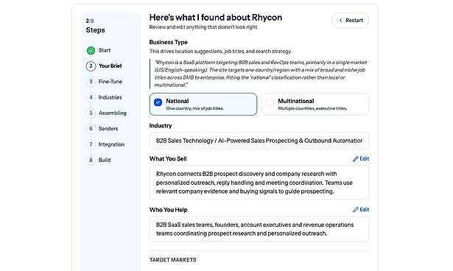Click the 'One country, mix of job titles' text
Screen dimensions: 453x271
click(194, 108)
